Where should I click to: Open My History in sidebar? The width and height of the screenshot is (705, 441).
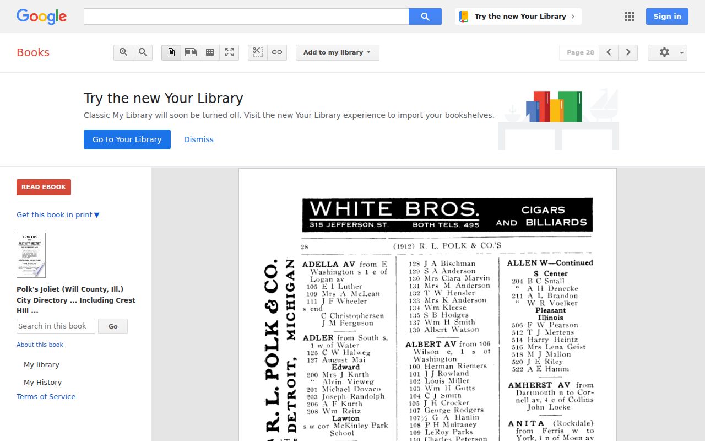click(x=42, y=383)
